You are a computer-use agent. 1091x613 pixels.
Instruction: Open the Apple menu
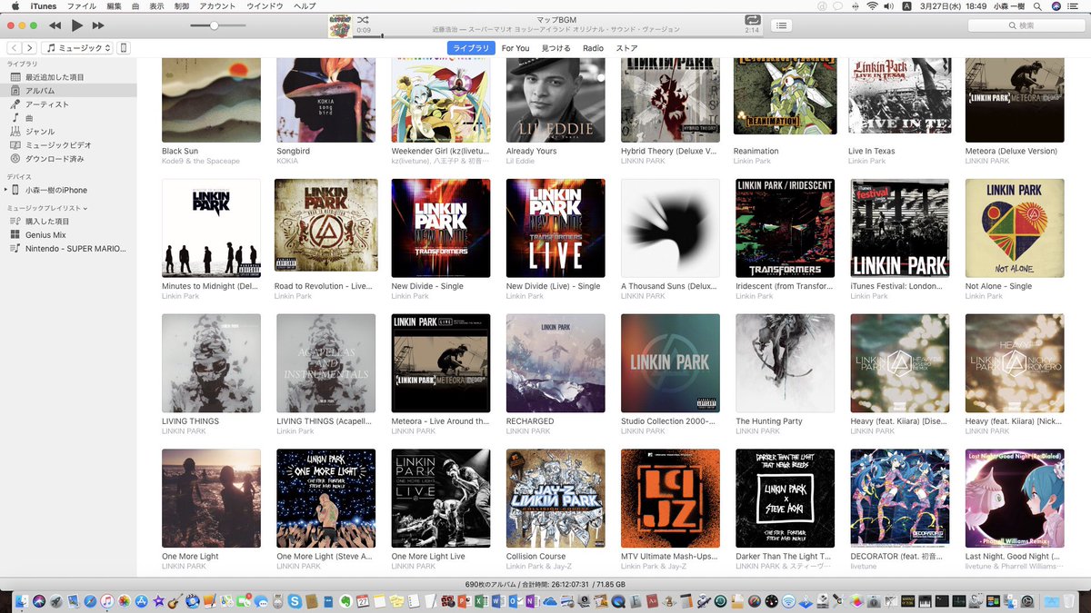(x=15, y=6)
